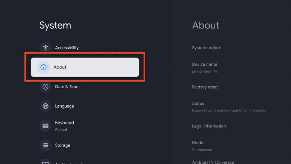Image resolution: width=291 pixels, height=164 pixels.
Task: Choose the Language text label
Action: pyautogui.click(x=64, y=106)
